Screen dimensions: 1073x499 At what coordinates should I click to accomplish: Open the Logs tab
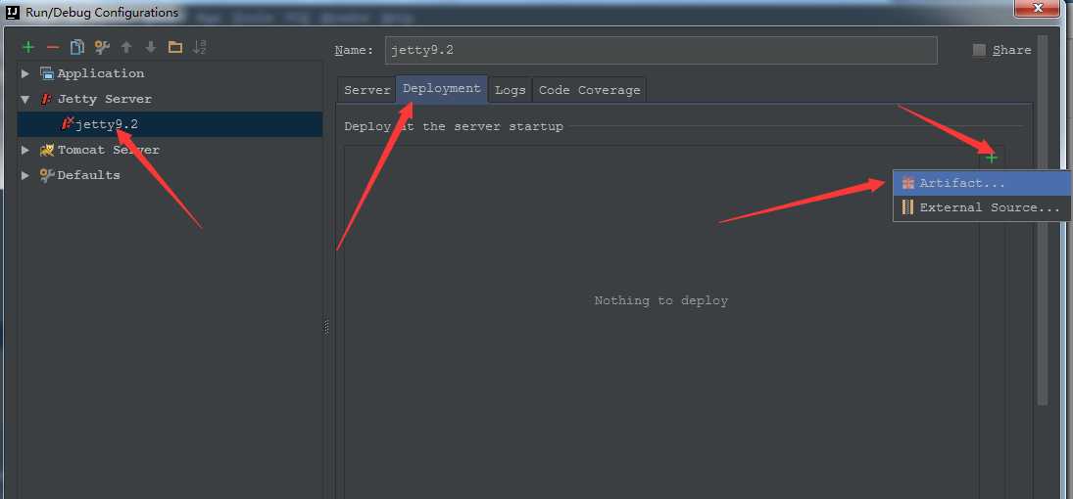510,90
